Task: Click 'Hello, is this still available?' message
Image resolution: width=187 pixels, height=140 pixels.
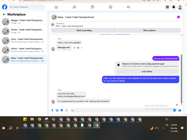Action: coord(69,43)
